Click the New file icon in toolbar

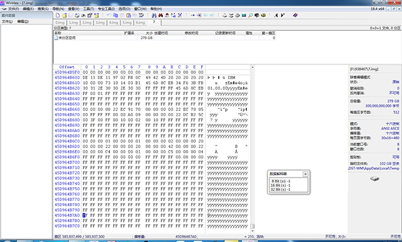click(58, 15)
